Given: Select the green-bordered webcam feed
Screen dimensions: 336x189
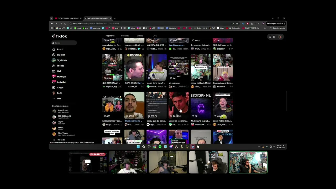Looking at the screenshot, I should 248,162.
